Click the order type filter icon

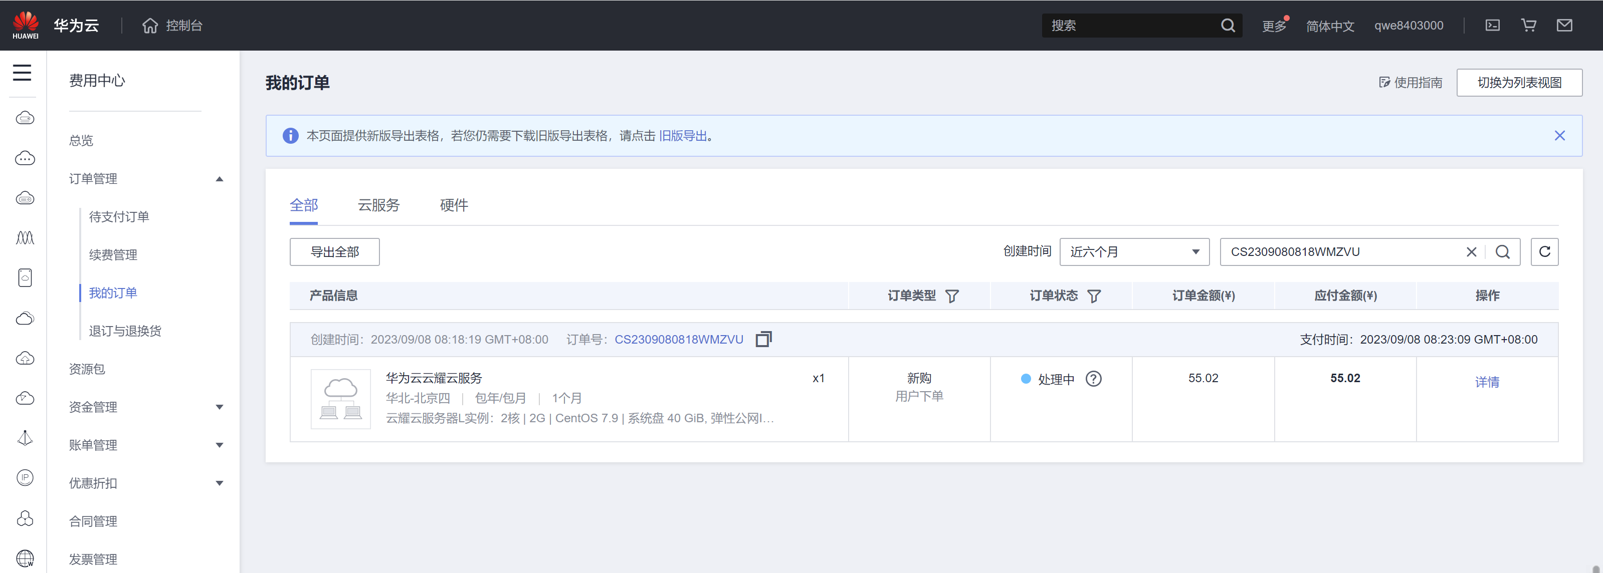[x=951, y=296]
